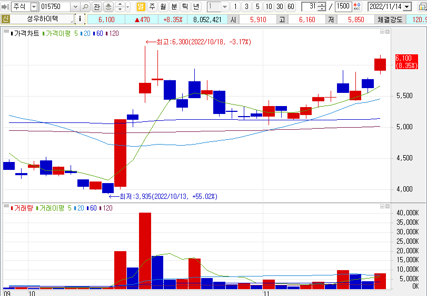Viewport: 427px width, 296px height.
Task: Open small dropdown arrow beside navigation arrows
Action: 128,6
